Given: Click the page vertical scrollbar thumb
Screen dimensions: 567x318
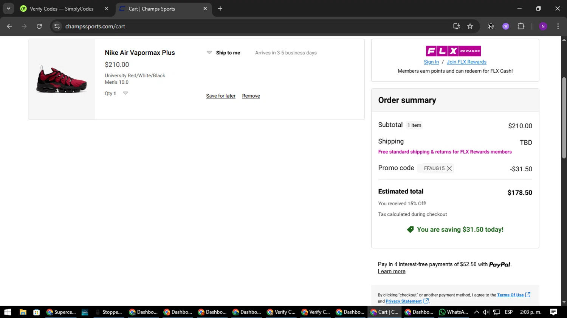Looking at the screenshot, I should (564, 118).
